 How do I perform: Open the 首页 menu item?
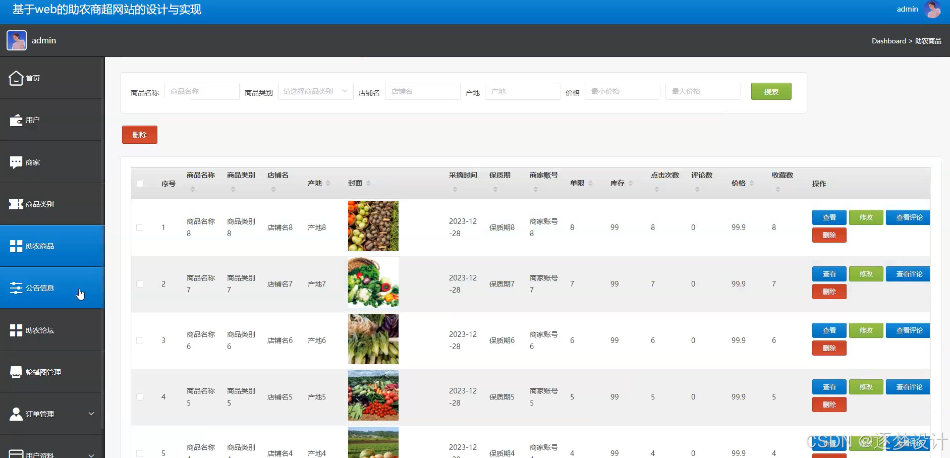pos(52,78)
